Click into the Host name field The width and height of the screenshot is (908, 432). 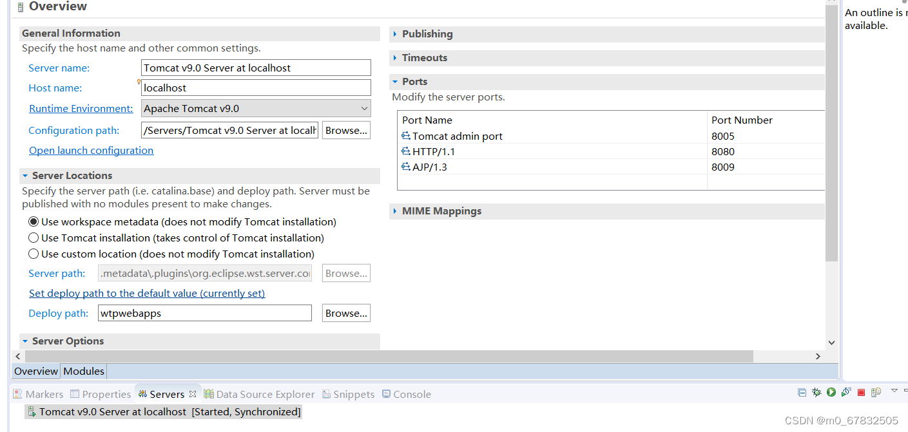(256, 88)
